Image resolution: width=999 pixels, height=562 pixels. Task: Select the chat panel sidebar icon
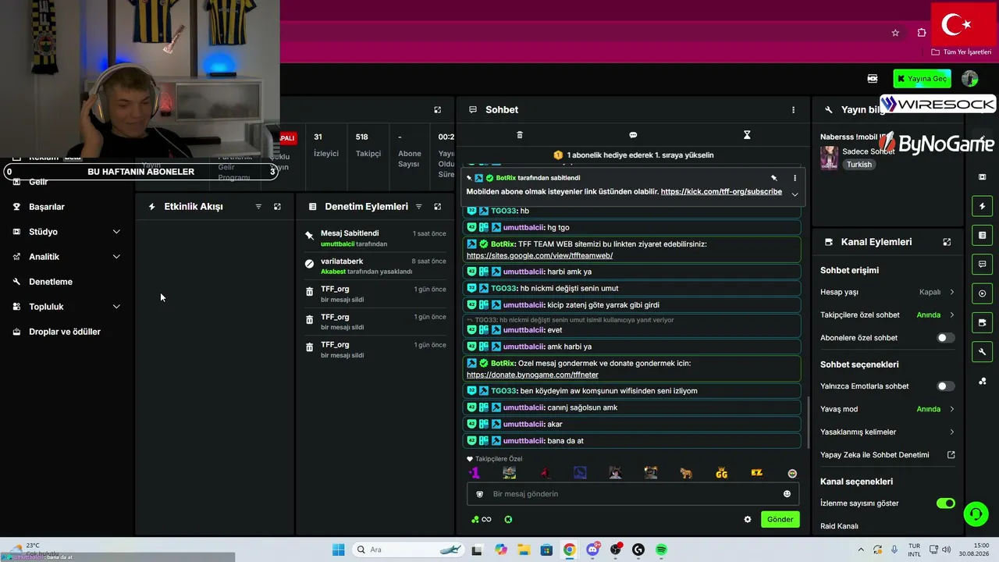click(x=982, y=264)
